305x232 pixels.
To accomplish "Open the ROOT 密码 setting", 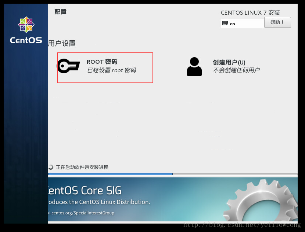I will click(x=105, y=67).
